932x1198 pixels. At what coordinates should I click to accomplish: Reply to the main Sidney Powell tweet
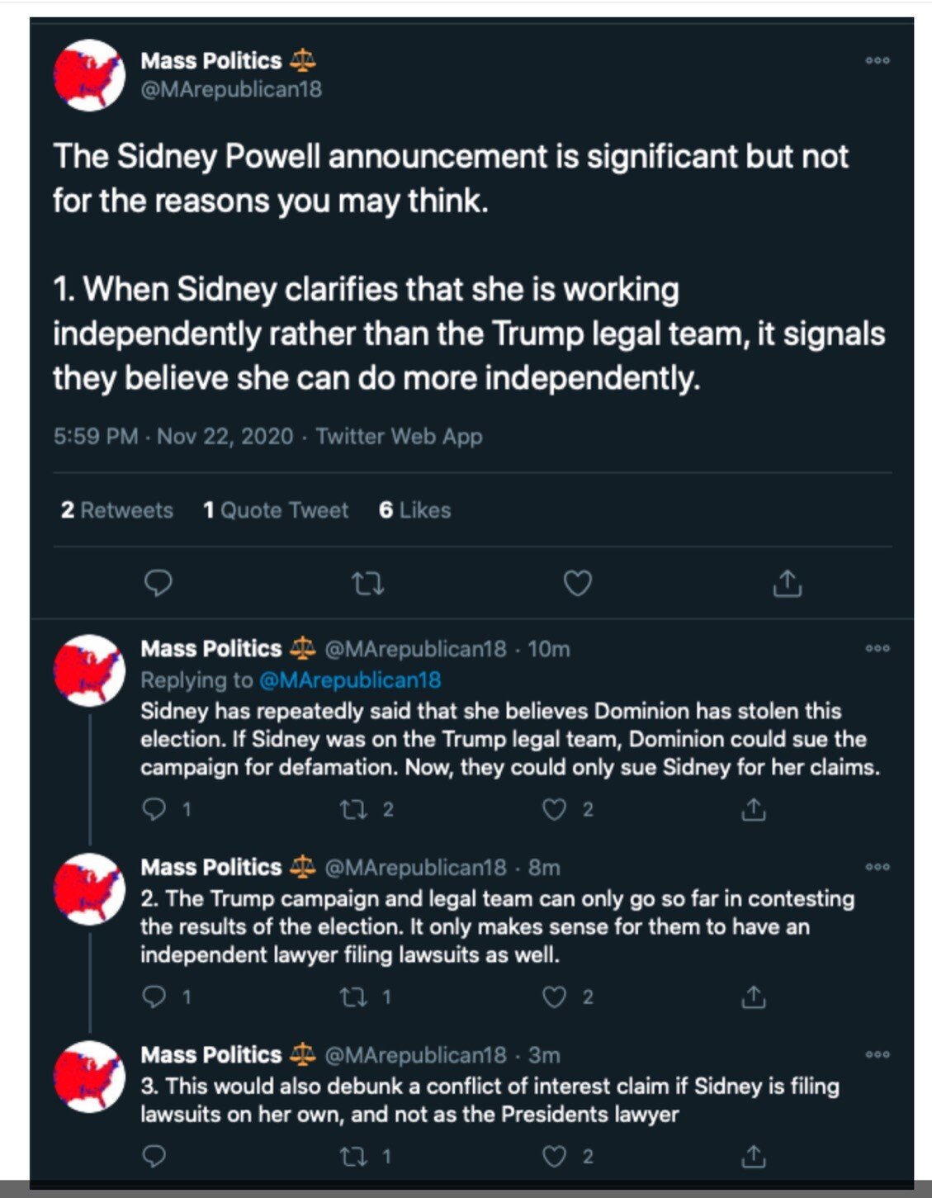(158, 584)
